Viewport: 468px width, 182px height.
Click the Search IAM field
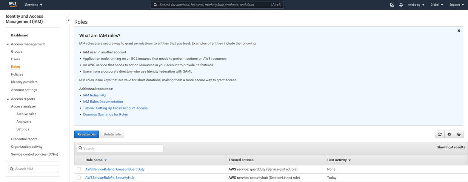33,169
